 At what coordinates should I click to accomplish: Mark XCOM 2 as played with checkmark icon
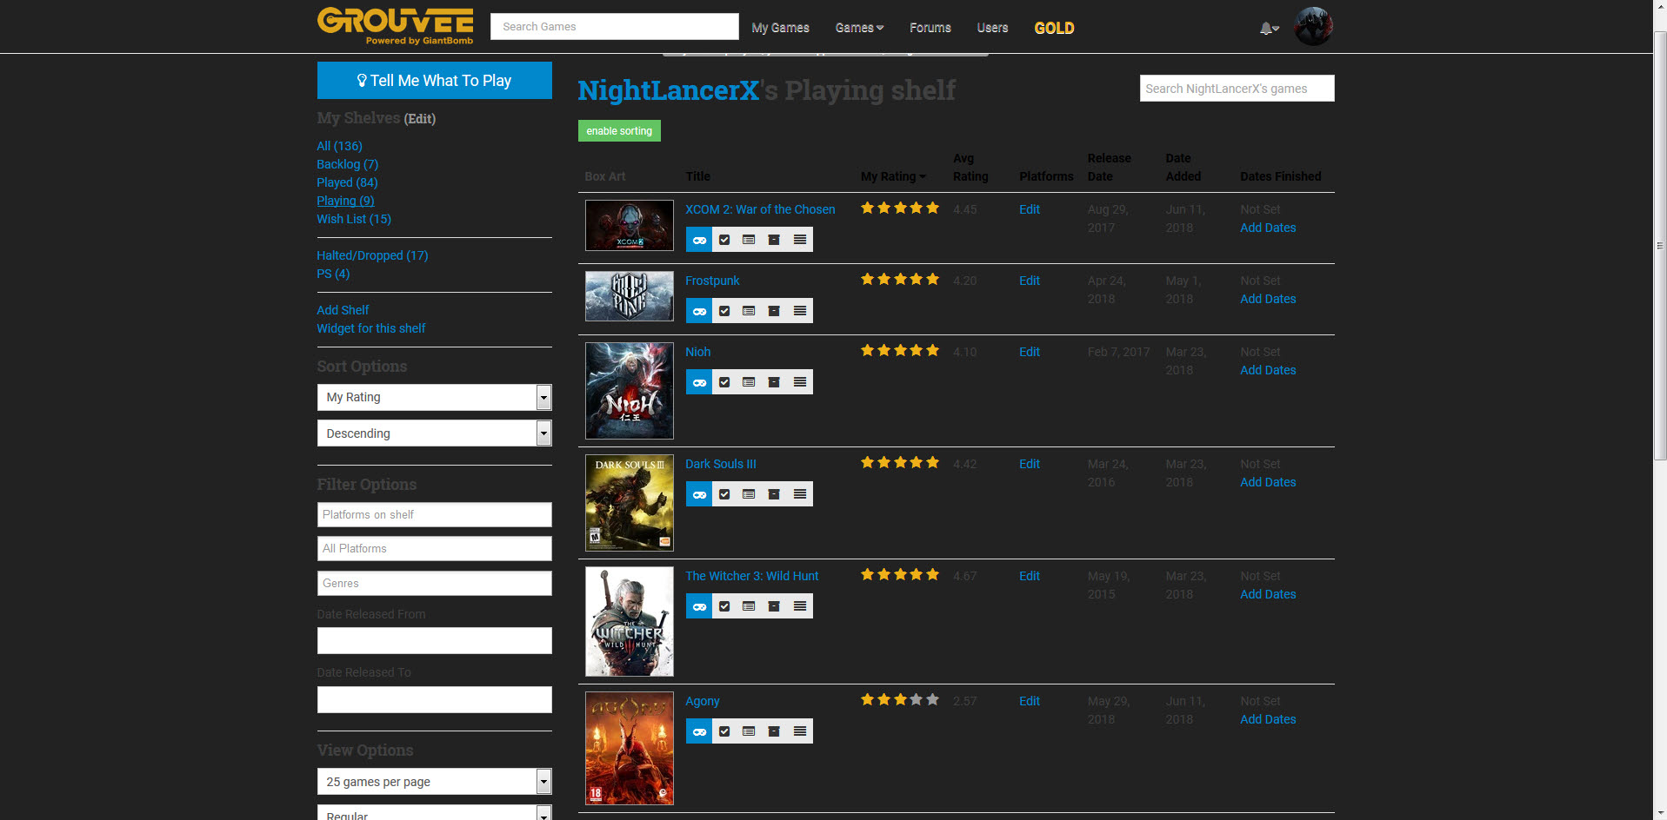(x=724, y=240)
